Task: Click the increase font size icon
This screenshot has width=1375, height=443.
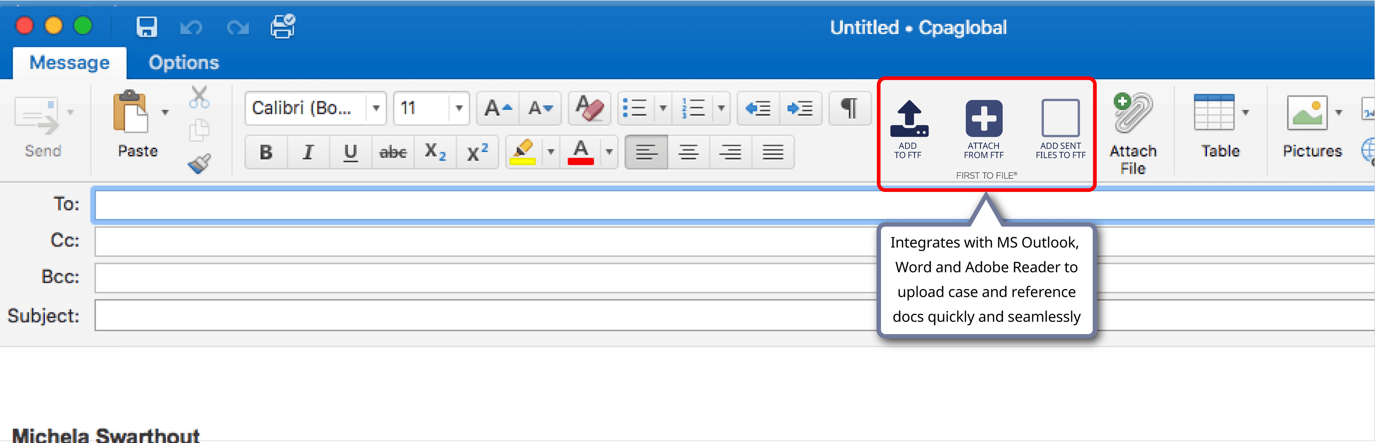Action: (497, 109)
